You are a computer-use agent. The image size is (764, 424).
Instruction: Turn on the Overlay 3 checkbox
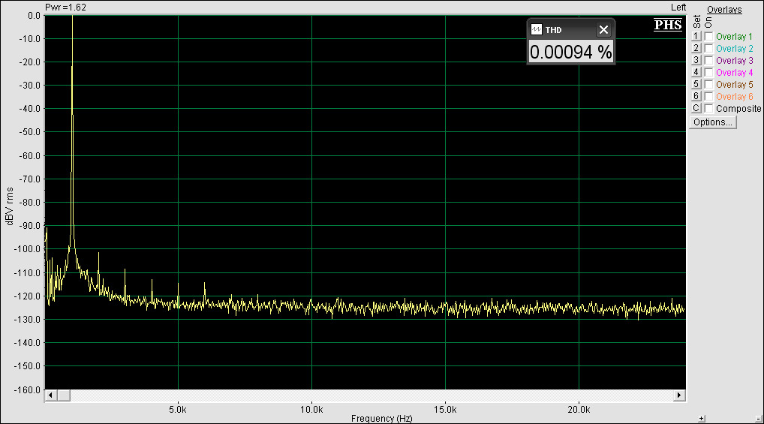pyautogui.click(x=708, y=61)
